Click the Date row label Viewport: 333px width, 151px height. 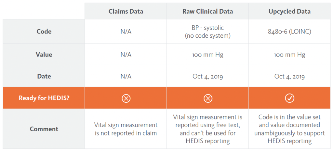tap(44, 76)
